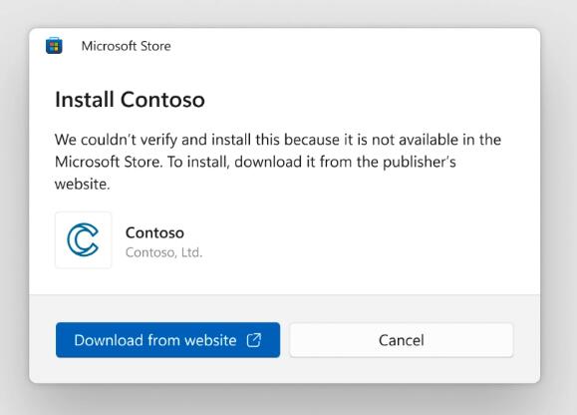The height and width of the screenshot is (415, 577).
Task: Click the gray footer area below buttons
Action: click(284, 370)
